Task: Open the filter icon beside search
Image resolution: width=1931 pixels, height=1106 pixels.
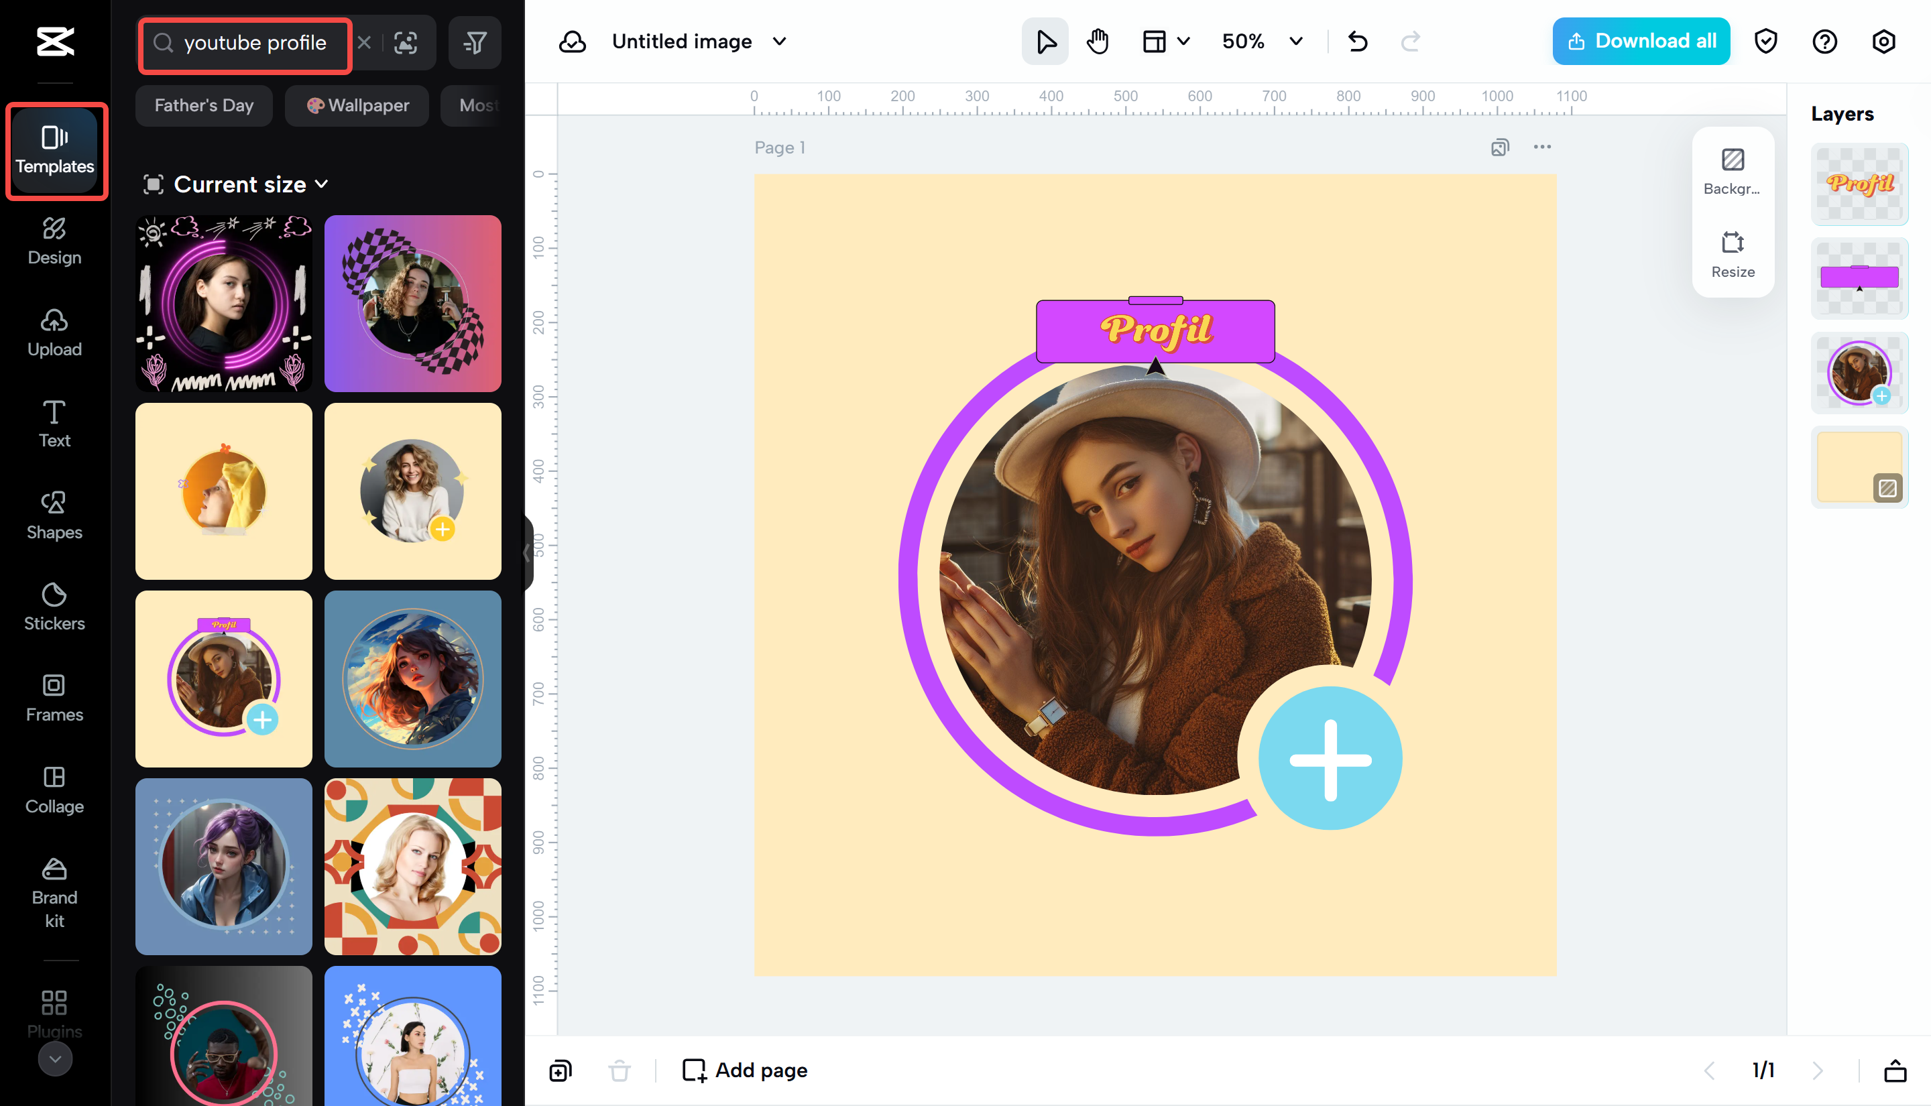Action: tap(475, 42)
